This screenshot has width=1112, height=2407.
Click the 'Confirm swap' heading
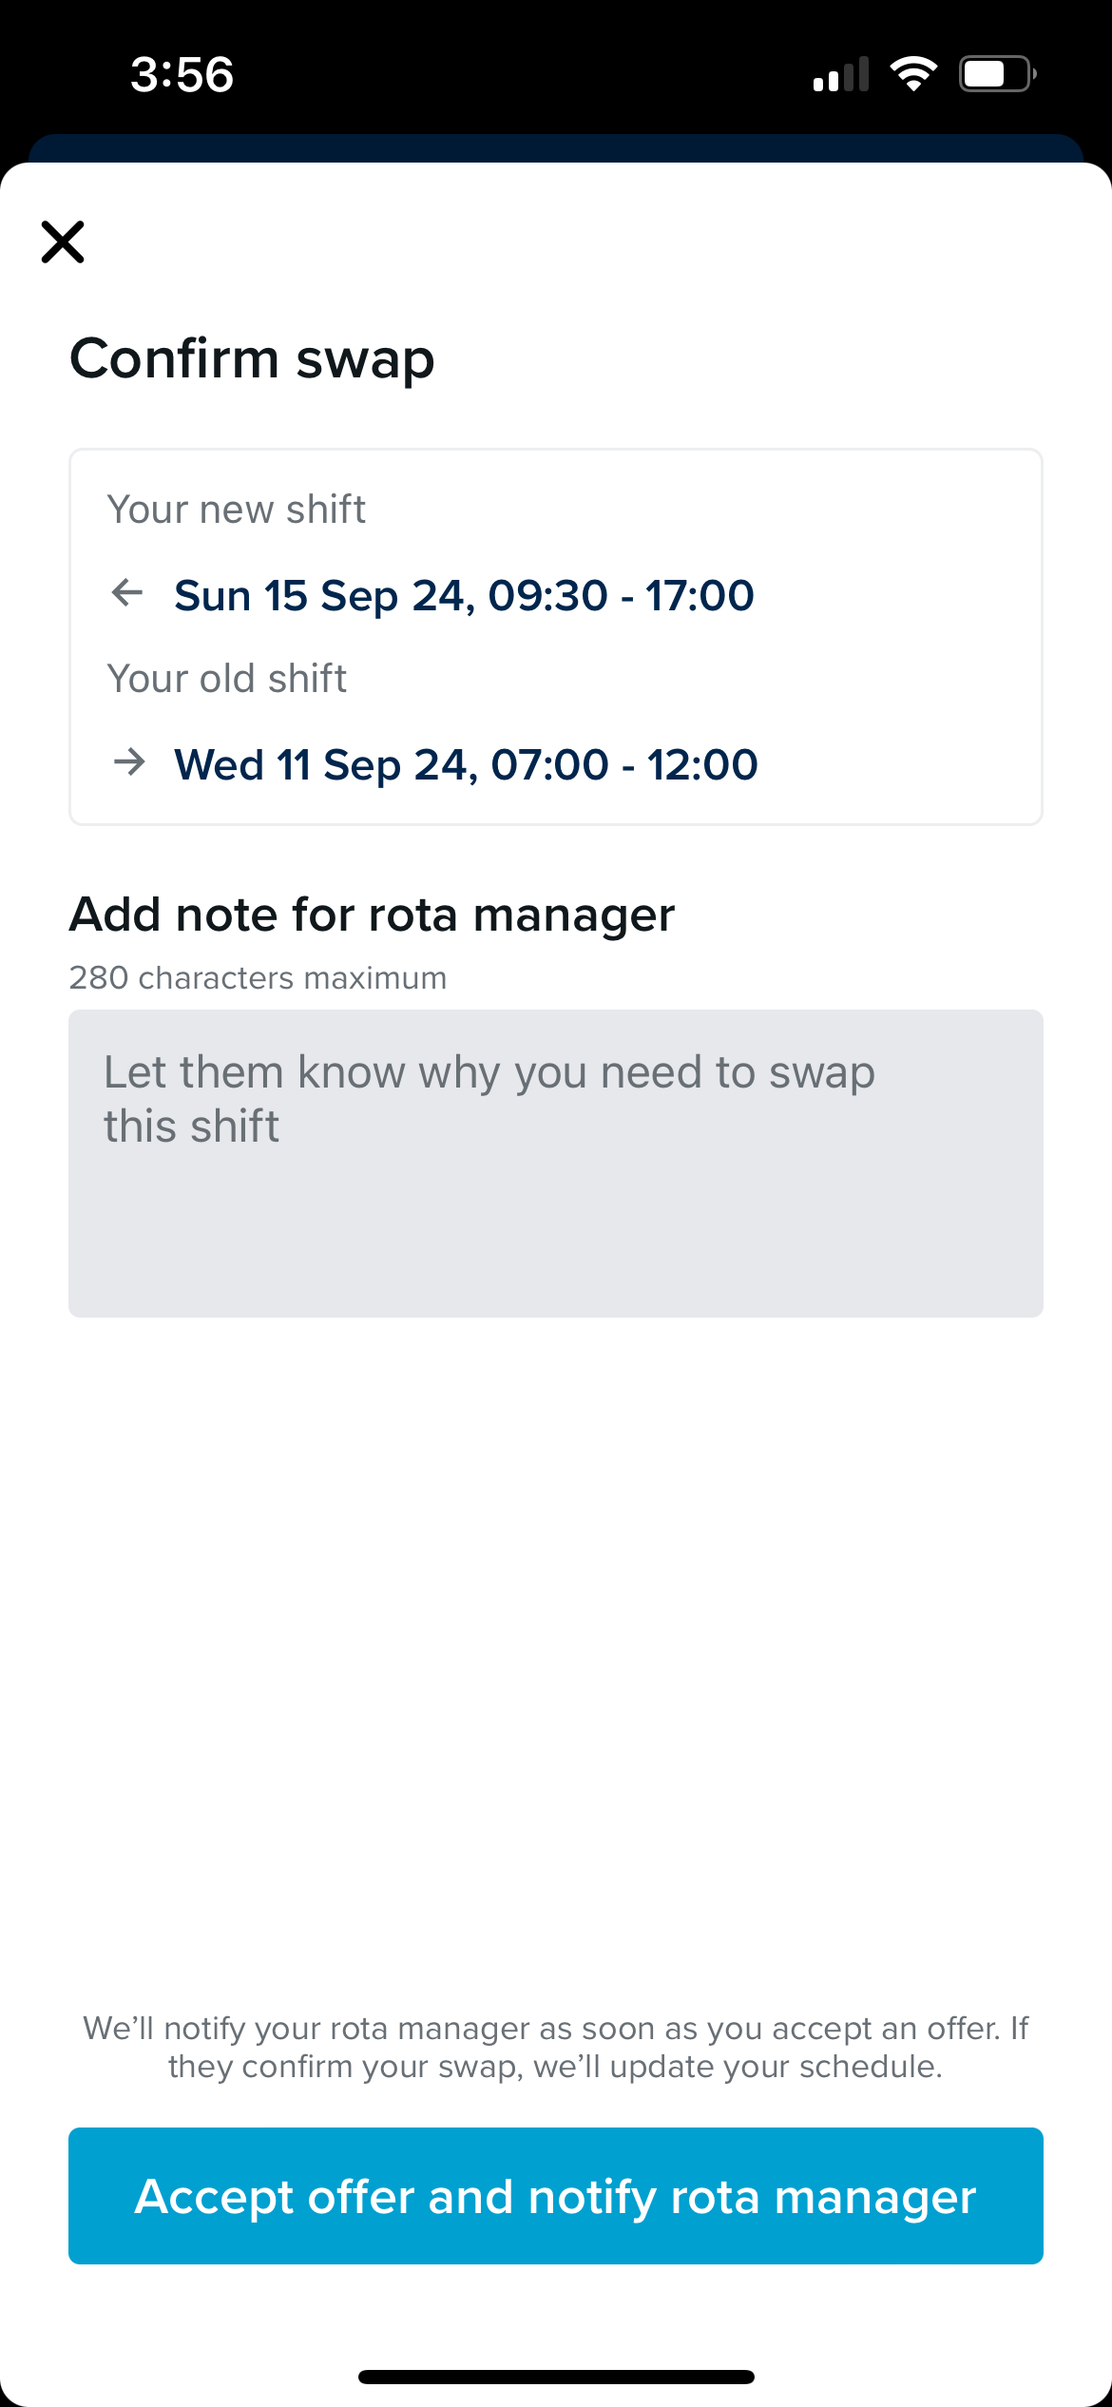pyautogui.click(x=252, y=359)
